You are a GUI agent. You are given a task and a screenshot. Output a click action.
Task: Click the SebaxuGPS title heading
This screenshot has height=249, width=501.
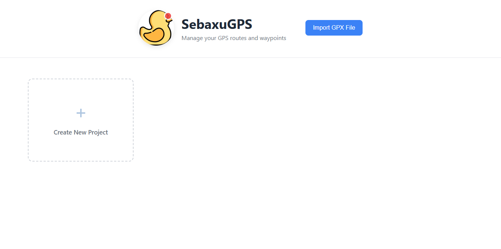point(217,24)
